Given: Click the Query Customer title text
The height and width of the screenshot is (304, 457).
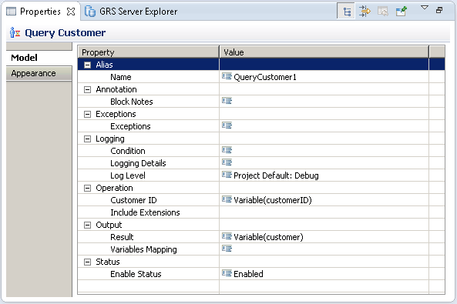Looking at the screenshot, I should point(65,33).
